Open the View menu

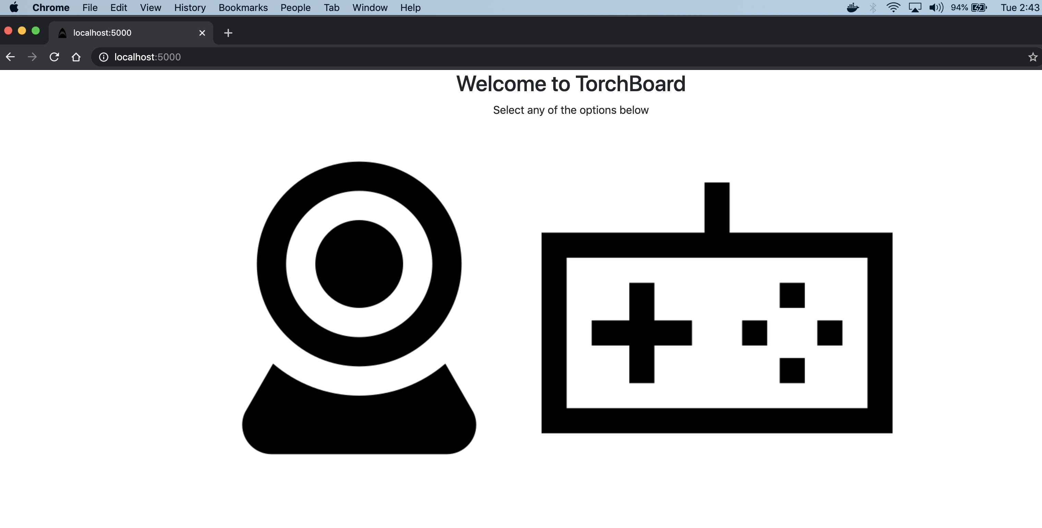[150, 8]
